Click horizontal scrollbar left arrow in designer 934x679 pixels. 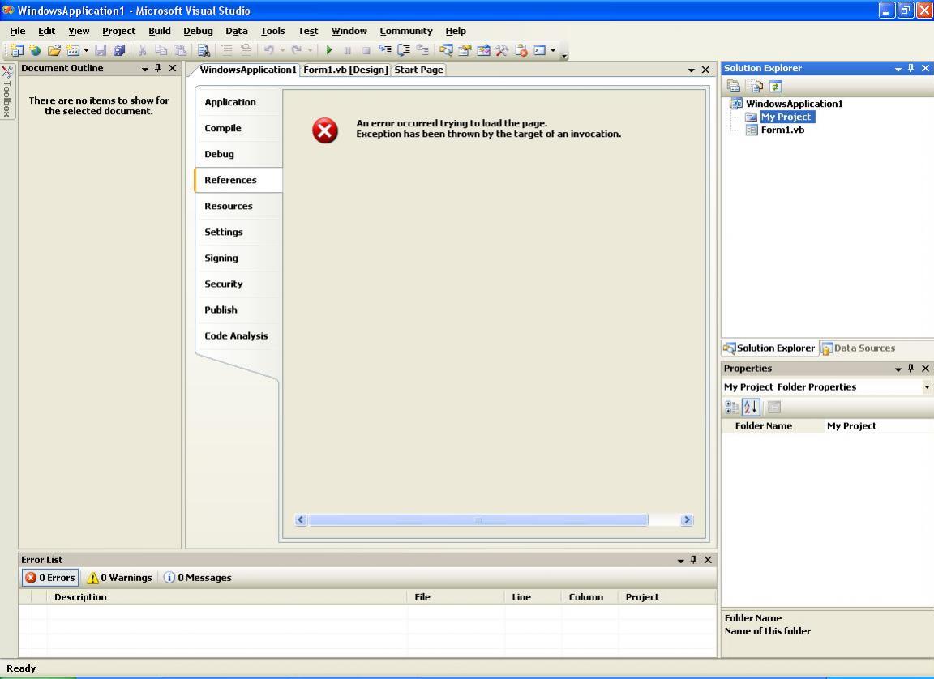(301, 519)
